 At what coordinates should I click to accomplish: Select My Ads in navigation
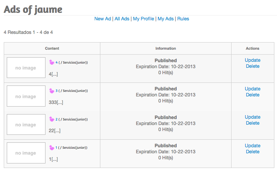click(x=165, y=19)
